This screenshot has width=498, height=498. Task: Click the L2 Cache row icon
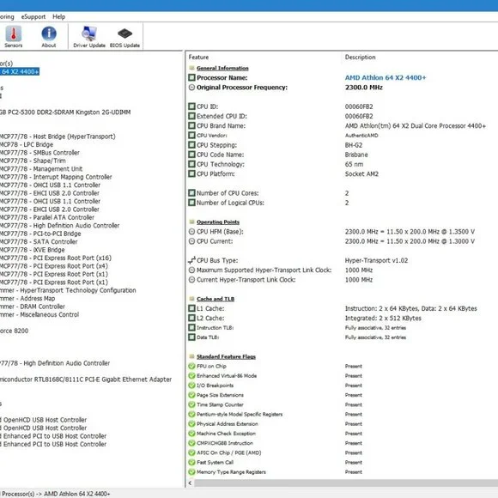(191, 319)
